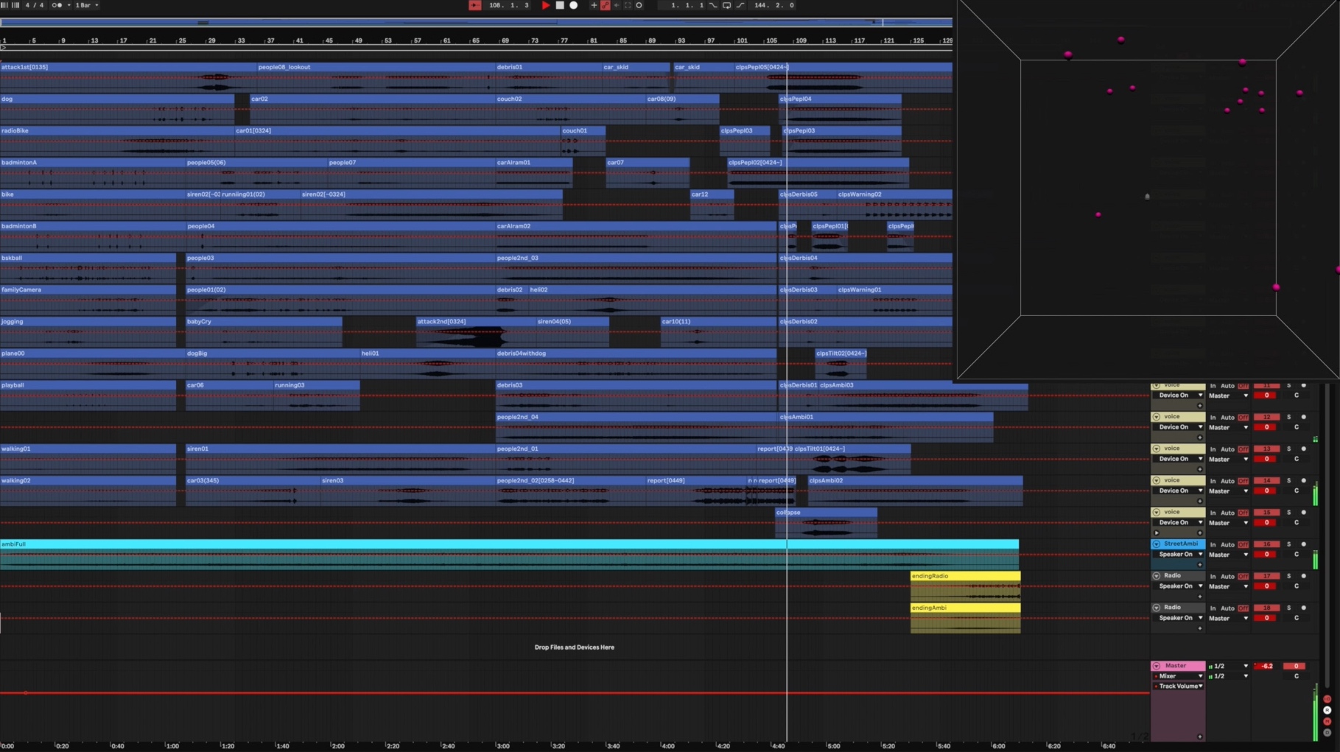Open the 1 Bar quantization menu
This screenshot has width=1340, height=752.
[x=85, y=5]
